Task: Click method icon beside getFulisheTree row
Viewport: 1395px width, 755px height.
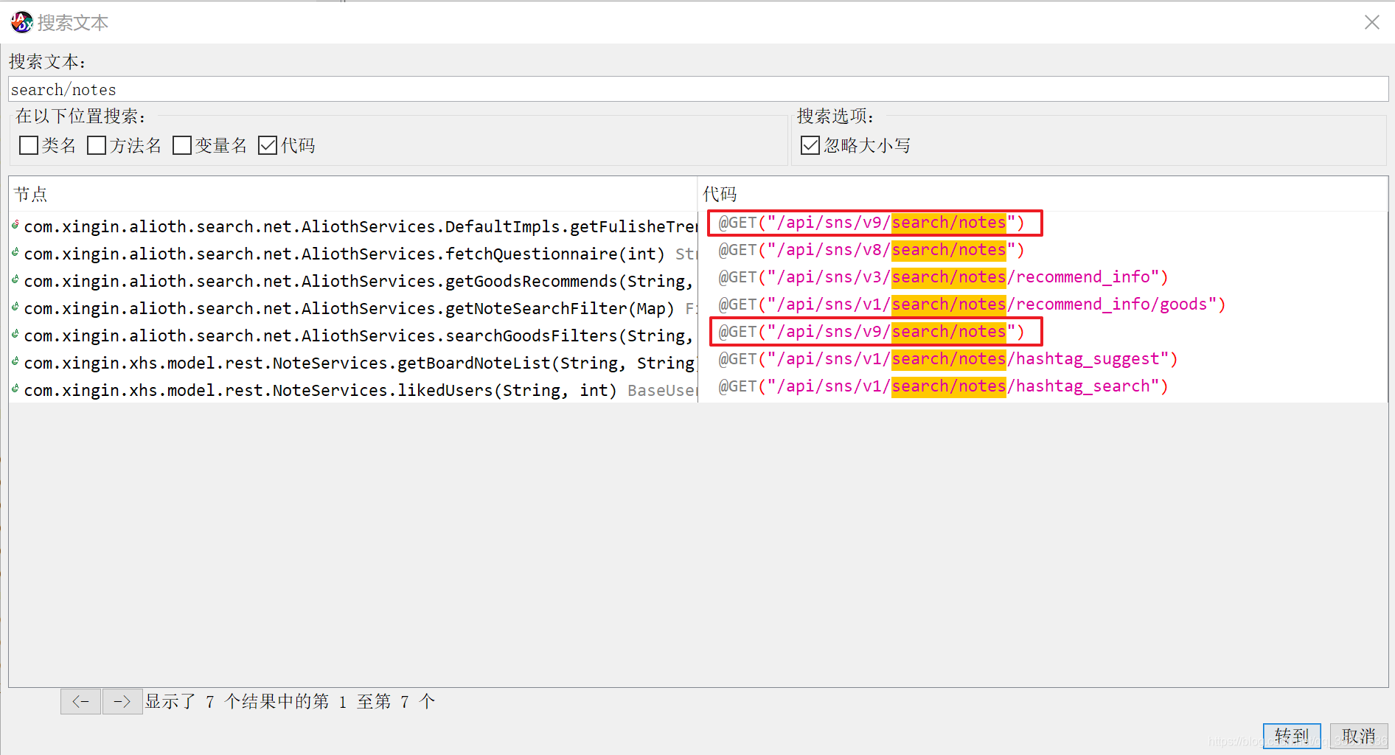Action: pos(15,225)
